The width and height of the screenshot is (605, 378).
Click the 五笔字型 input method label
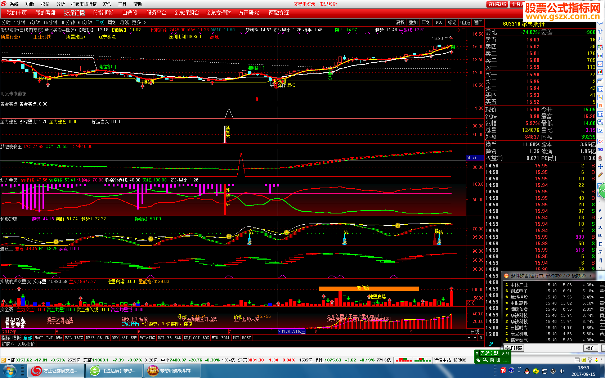(489, 353)
